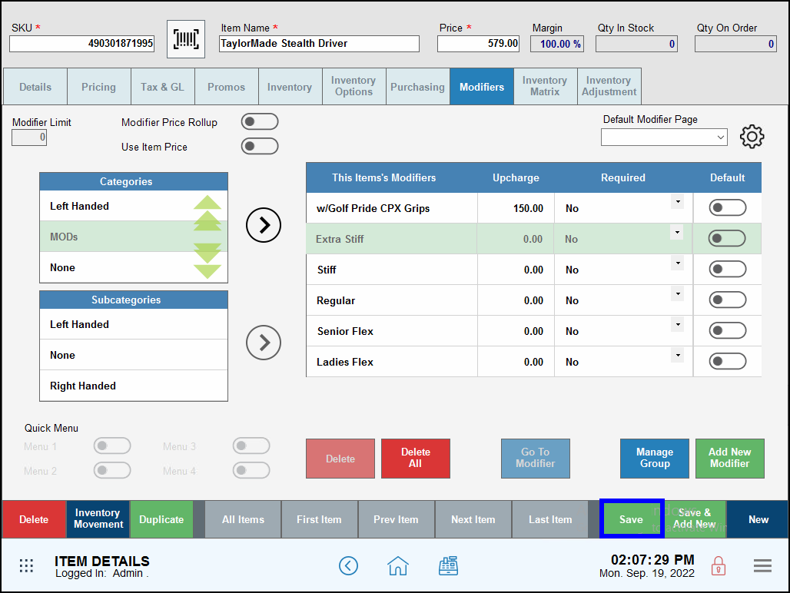
Task: Click the barcode scan icon next to SKU
Action: click(184, 38)
